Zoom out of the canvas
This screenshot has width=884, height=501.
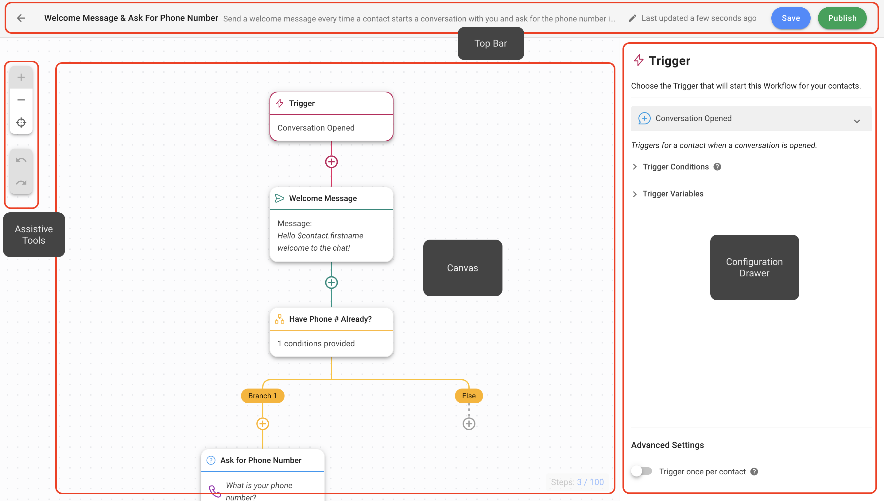coord(21,100)
